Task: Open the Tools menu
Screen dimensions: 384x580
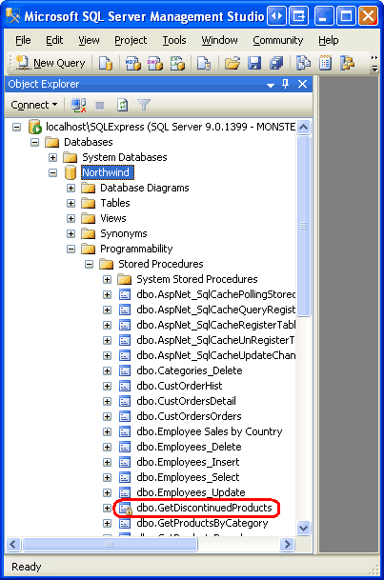Action: [174, 40]
